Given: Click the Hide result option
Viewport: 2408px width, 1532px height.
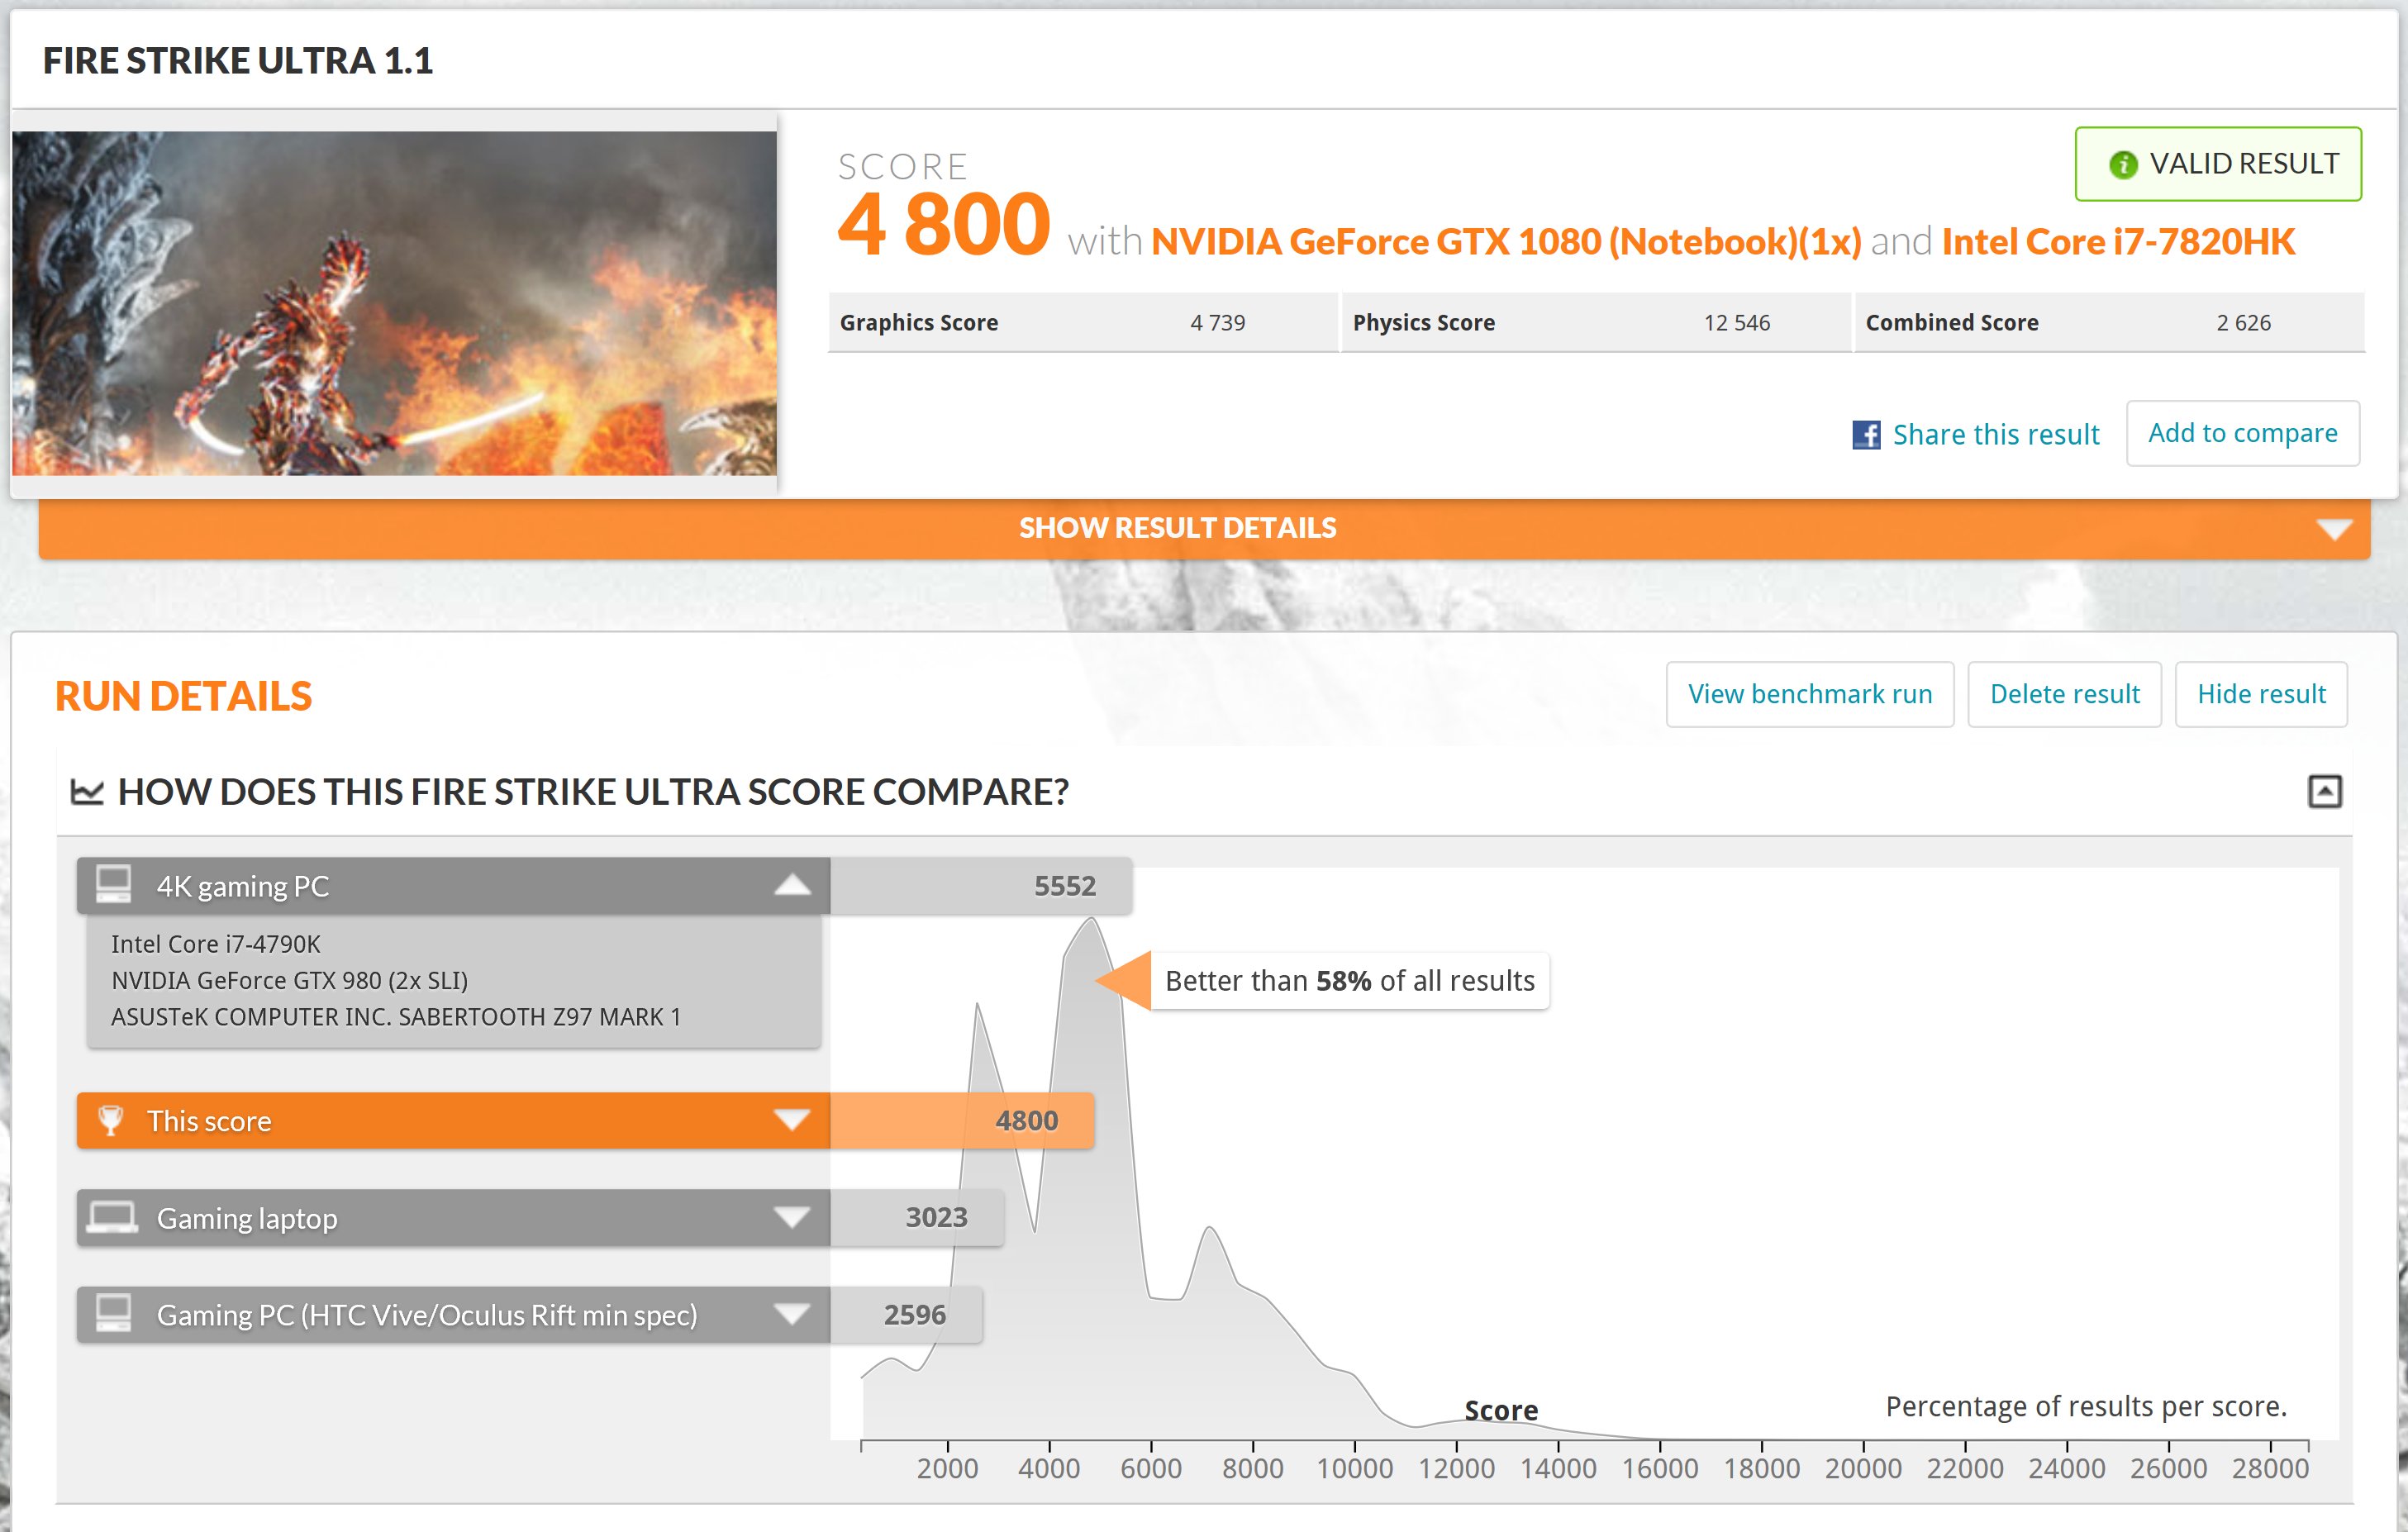Looking at the screenshot, I should pyautogui.click(x=2263, y=693).
